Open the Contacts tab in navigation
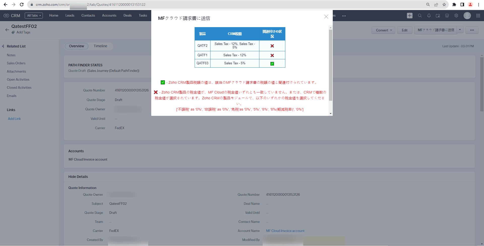Viewport: 484px width, 246px height. (x=88, y=16)
